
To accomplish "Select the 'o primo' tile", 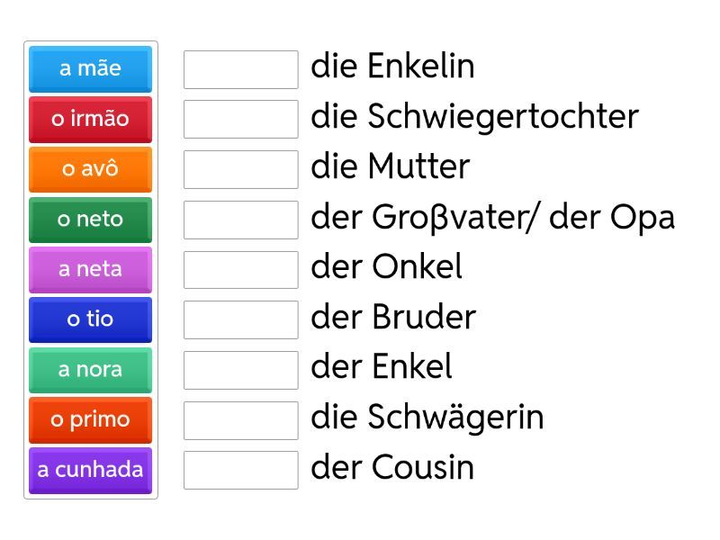I will pyautogui.click(x=90, y=419).
